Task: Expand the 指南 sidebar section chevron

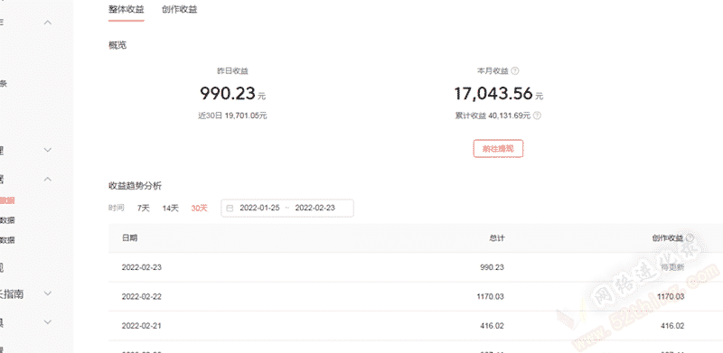Action: [x=48, y=293]
